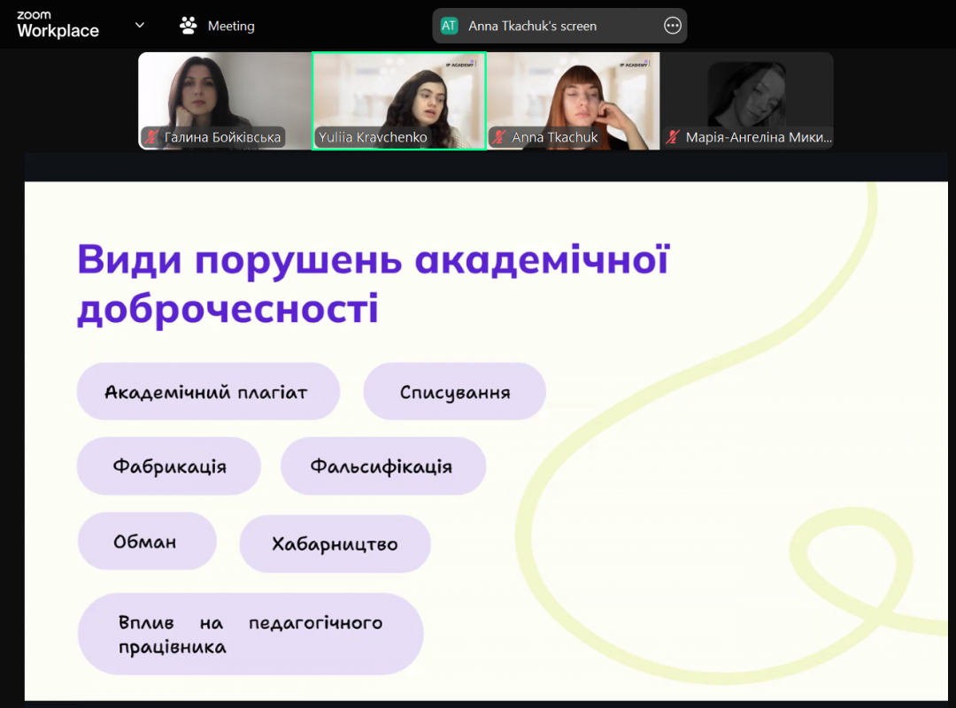
Task: Click muted mic icon on Галина Бойківська
Action: click(x=152, y=137)
